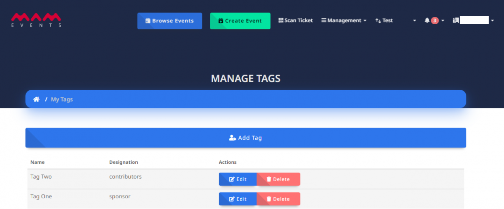The width and height of the screenshot is (504, 209).
Task: Click the Add Tag button
Action: click(245, 138)
